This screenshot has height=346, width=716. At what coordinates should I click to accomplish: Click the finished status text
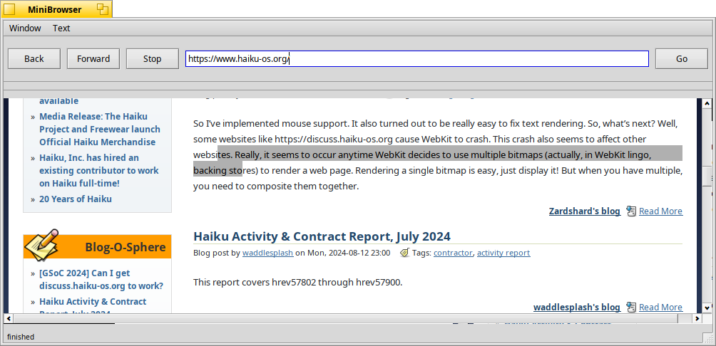pos(21,337)
